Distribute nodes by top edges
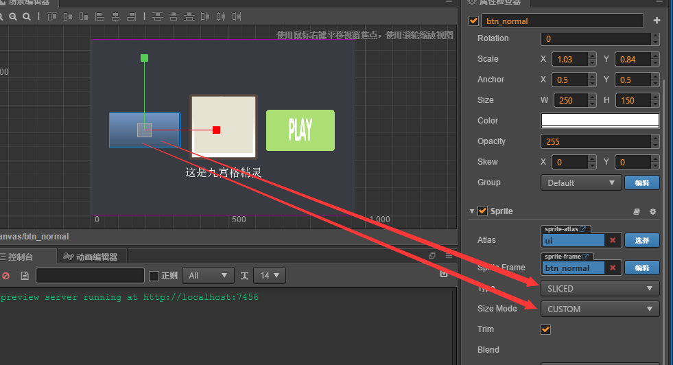Screen dimensions: 673x365 (x=158, y=16)
